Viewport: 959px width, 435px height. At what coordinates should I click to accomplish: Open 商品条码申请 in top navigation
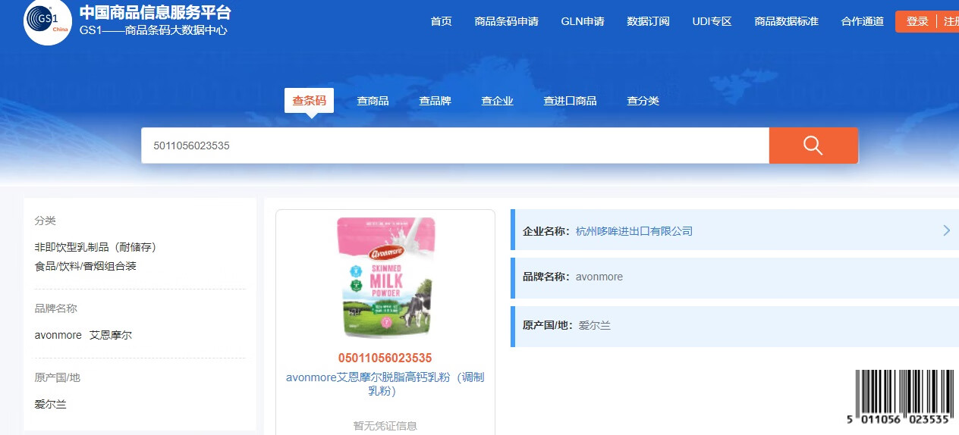(506, 21)
